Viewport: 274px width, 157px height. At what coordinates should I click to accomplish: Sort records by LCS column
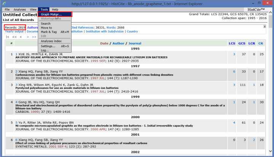(x=232, y=43)
